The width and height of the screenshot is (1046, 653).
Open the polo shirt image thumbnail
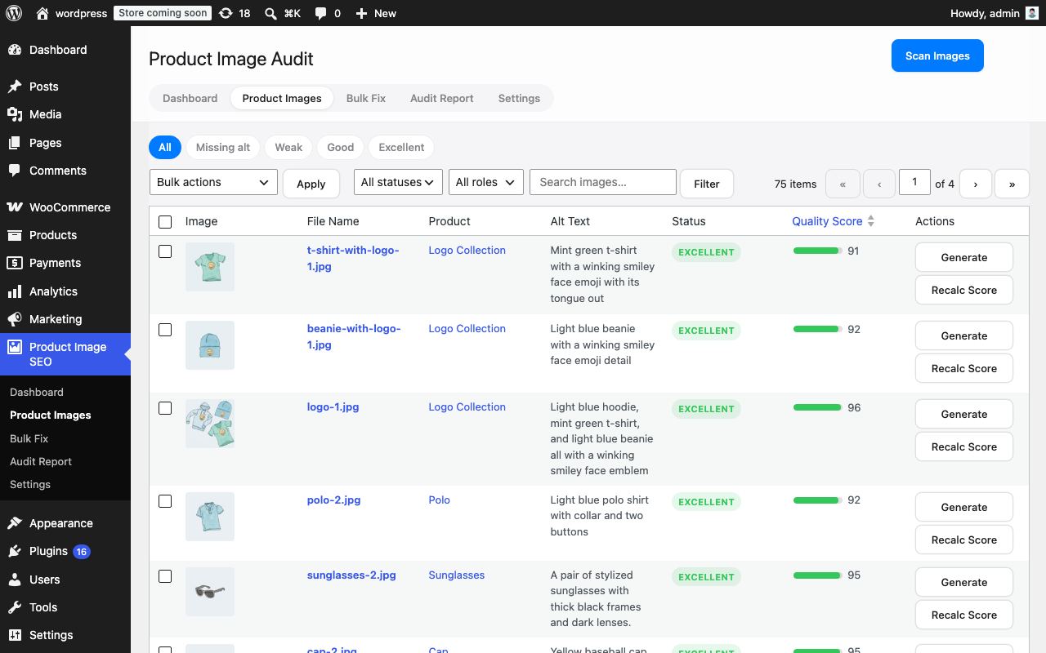coord(210,517)
